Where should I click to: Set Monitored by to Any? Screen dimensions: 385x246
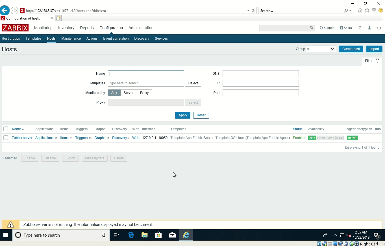click(x=114, y=93)
